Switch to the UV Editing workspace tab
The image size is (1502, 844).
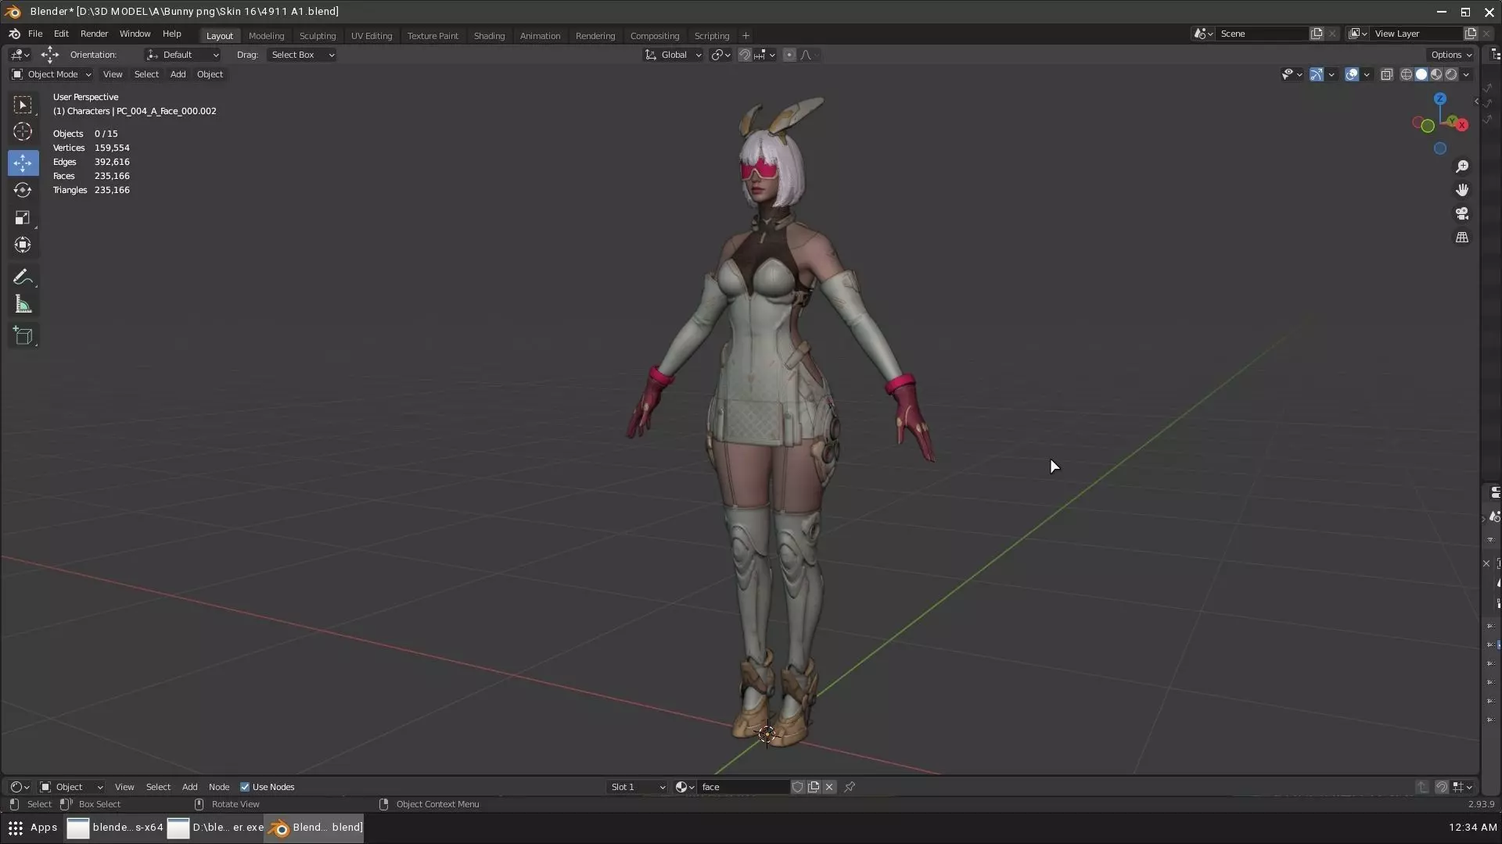(372, 36)
